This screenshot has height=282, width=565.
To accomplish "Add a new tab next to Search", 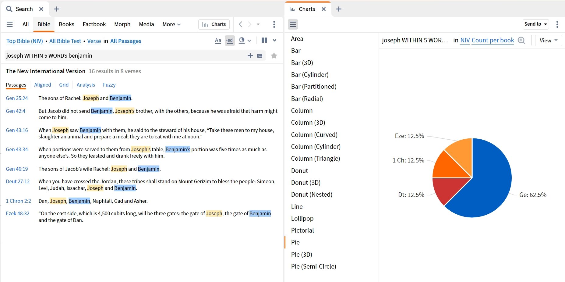I will tap(57, 9).
